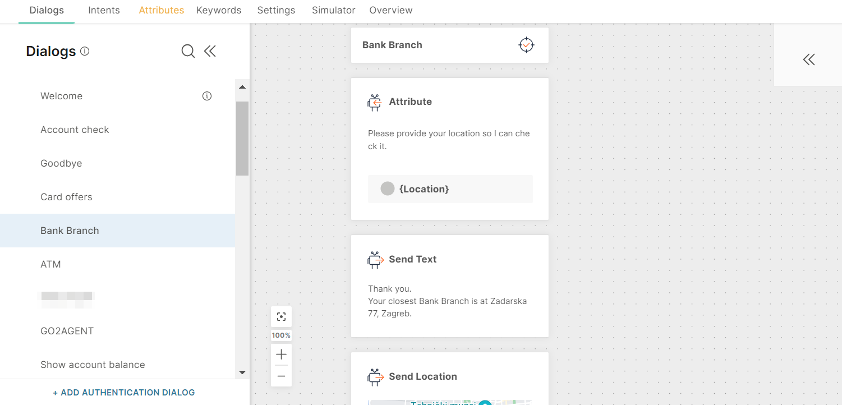
Task: Click the Send Location block icon
Action: [x=375, y=377]
